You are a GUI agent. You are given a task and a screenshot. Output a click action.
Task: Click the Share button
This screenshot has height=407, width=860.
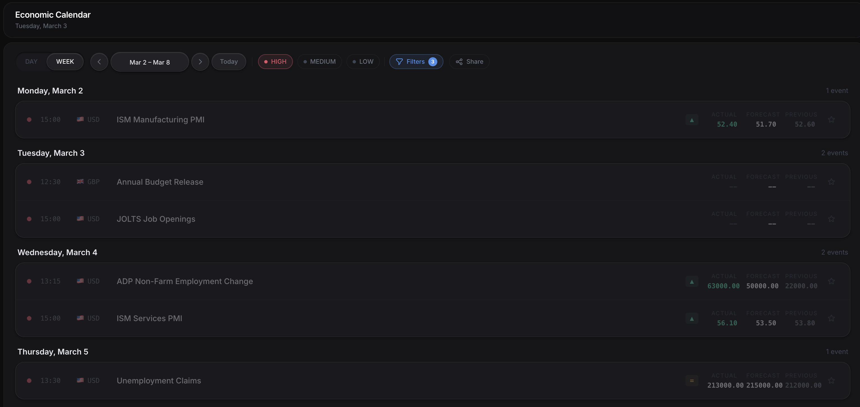click(469, 61)
